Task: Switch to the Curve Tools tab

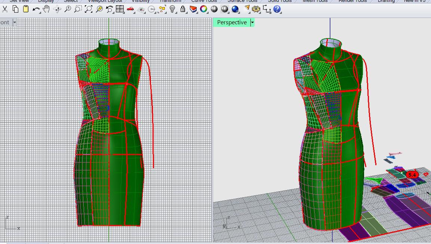Action: point(204,1)
